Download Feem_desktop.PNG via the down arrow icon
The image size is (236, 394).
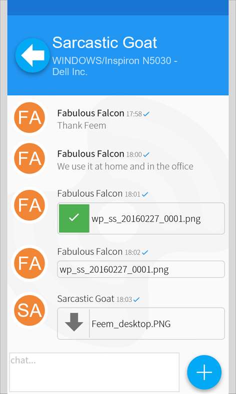(x=74, y=323)
